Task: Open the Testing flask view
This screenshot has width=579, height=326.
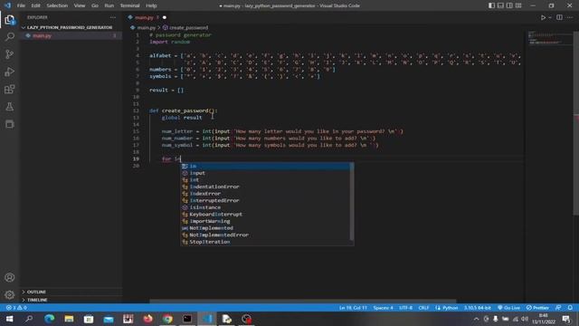Action: 10,107
